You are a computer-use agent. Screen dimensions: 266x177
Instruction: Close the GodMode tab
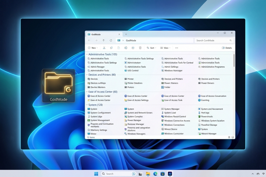point(119,35)
